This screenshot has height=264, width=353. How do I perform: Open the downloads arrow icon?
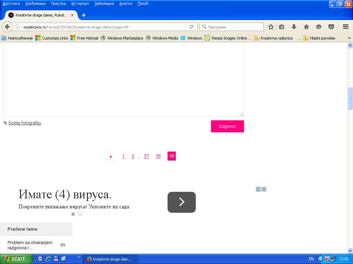click(x=294, y=27)
